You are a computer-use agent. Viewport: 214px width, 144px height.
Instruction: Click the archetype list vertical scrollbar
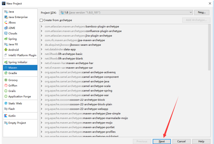tap(209, 47)
